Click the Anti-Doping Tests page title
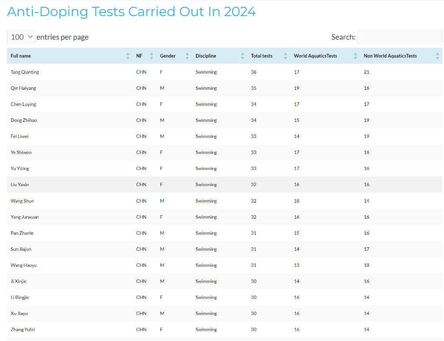Image resolution: width=444 pixels, height=341 pixels. [131, 12]
